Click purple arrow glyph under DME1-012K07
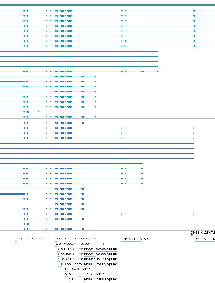215x283 pixels. [x=192, y=235]
